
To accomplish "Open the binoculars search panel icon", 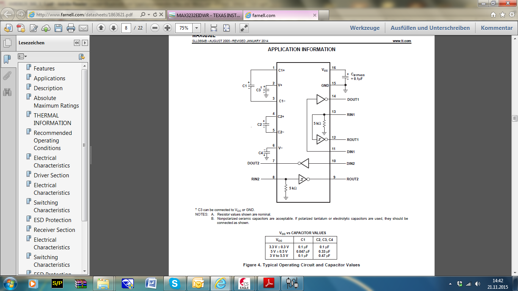I will (x=7, y=92).
